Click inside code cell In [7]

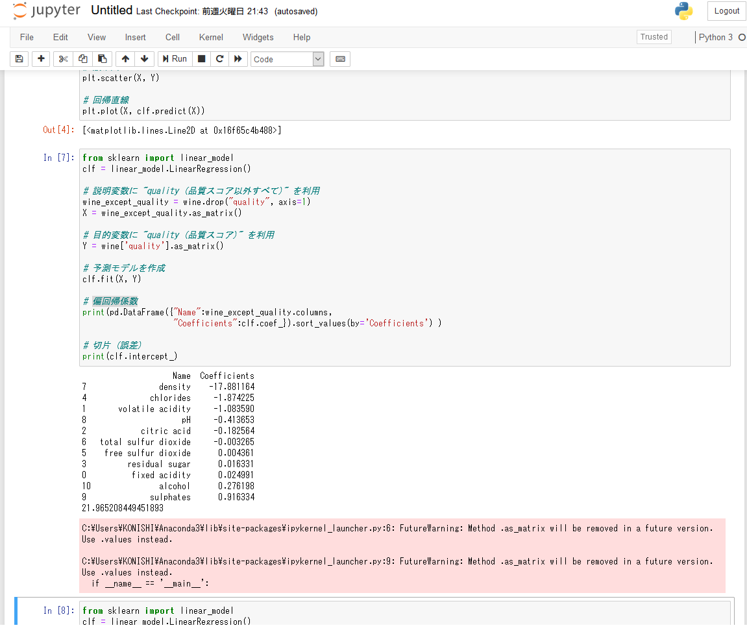(404, 257)
